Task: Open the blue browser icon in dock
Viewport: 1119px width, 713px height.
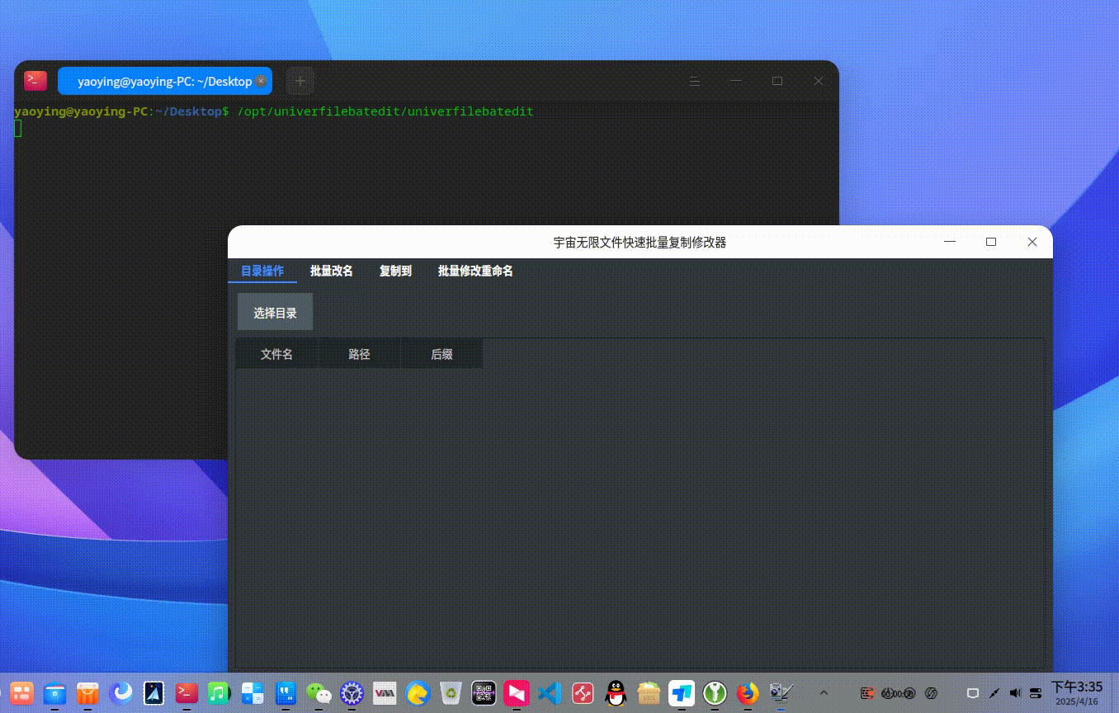Action: (x=121, y=693)
